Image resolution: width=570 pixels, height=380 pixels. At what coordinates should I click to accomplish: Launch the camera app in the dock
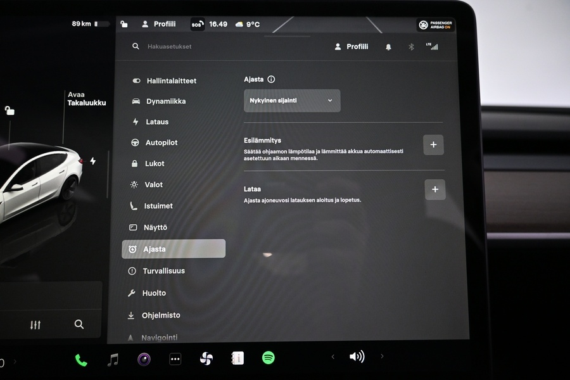[x=144, y=360]
